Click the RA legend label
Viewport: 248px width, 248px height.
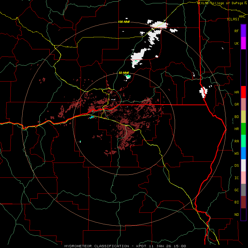coord(236,141)
